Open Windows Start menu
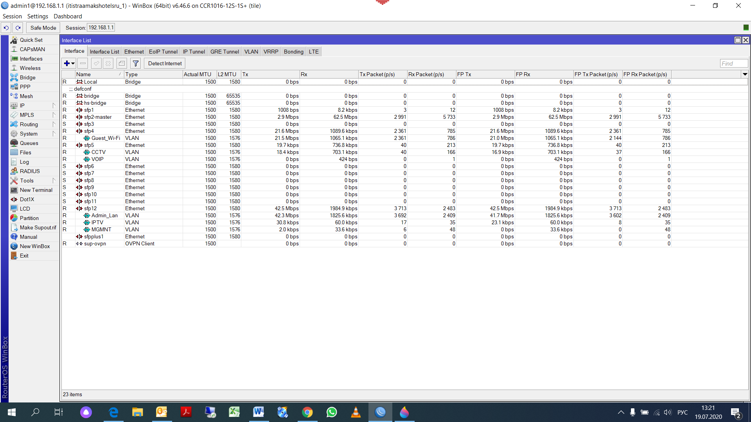This screenshot has width=751, height=422. point(12,412)
